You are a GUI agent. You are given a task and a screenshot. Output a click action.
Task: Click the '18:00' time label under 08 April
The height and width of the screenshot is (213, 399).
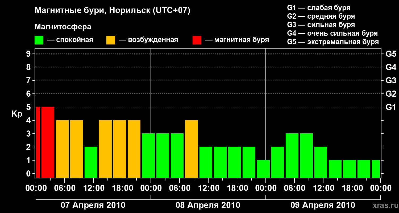pos(237,188)
